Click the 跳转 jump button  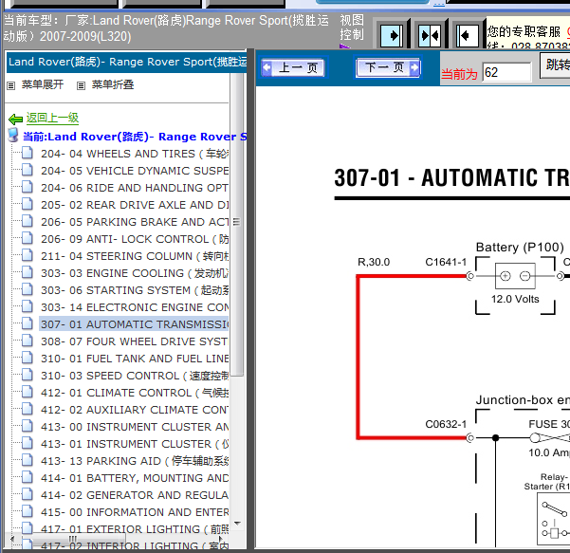point(555,65)
